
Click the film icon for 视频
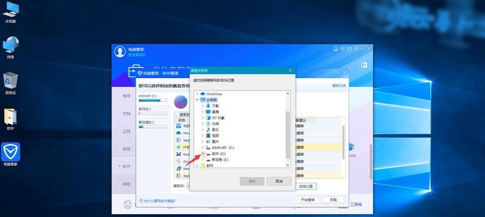(x=208, y=136)
